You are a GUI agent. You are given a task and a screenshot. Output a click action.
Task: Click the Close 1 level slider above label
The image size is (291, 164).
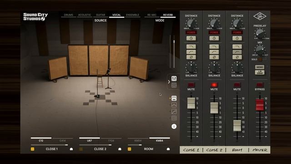point(50,145)
